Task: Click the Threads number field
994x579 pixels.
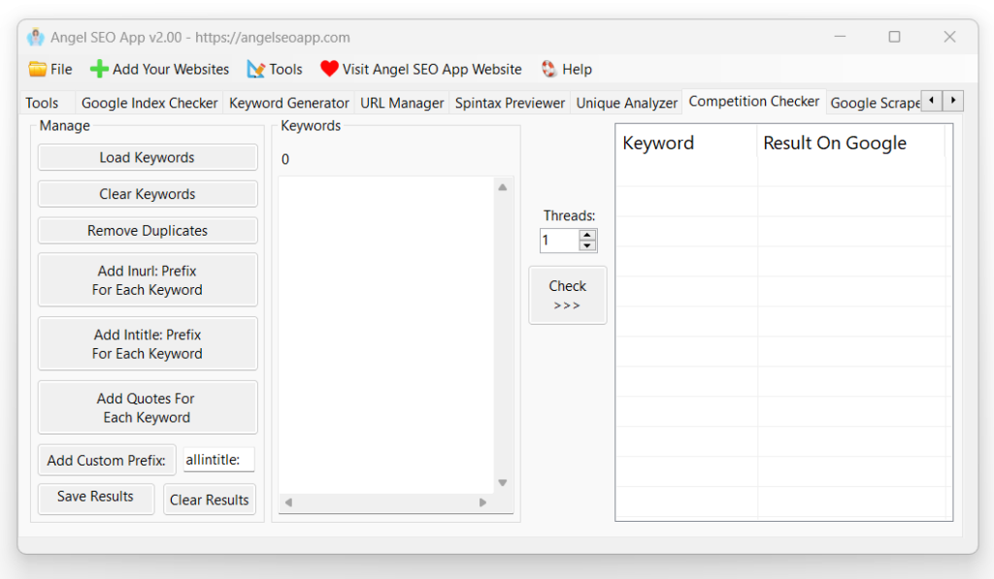Action: (559, 241)
